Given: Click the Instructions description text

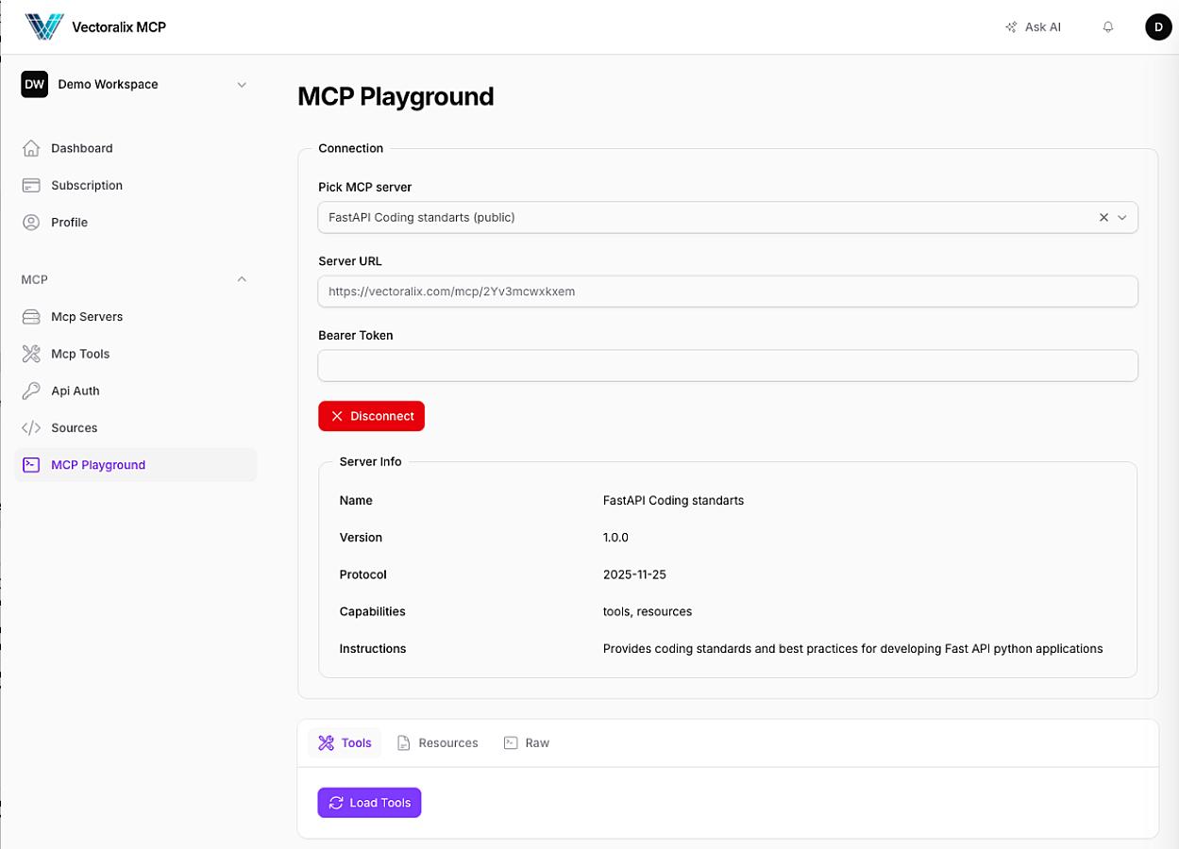Looking at the screenshot, I should click(853, 649).
